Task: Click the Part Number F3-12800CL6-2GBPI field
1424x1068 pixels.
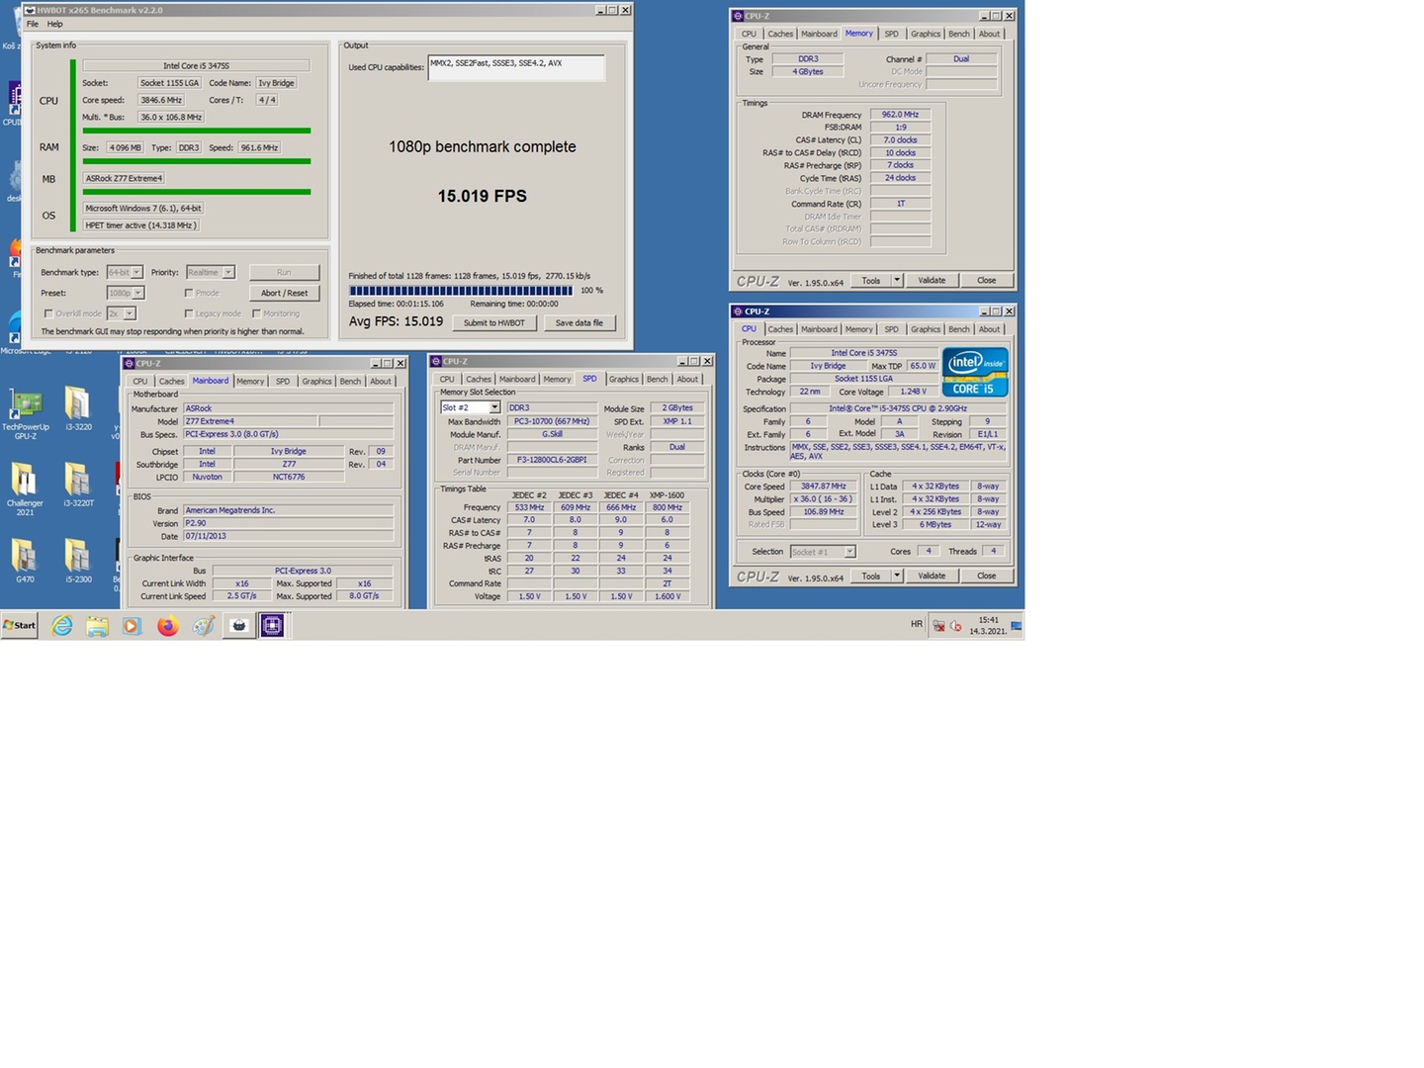Action: [552, 460]
